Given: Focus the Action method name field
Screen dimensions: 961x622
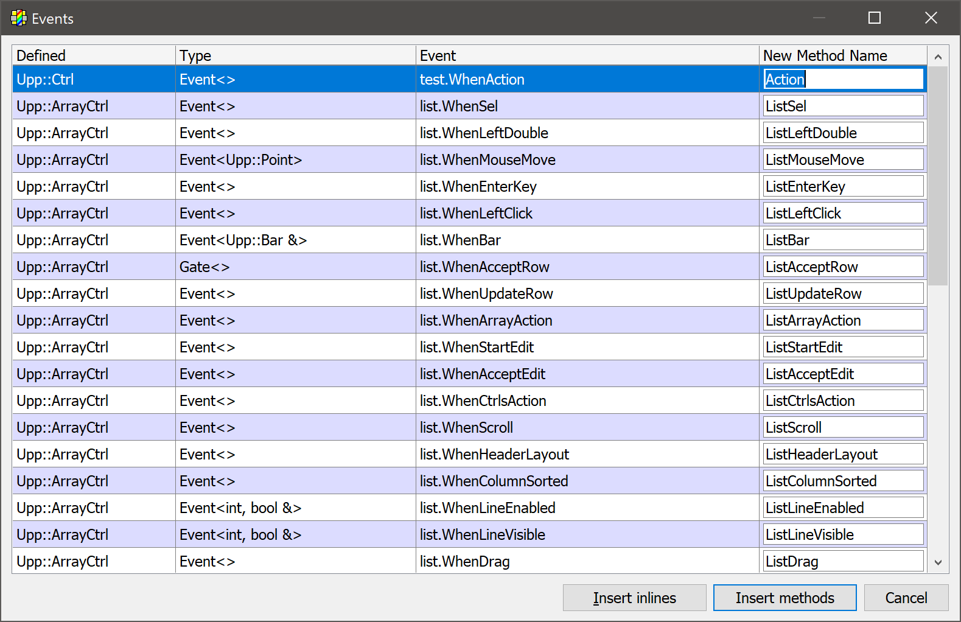Looking at the screenshot, I should coord(843,79).
